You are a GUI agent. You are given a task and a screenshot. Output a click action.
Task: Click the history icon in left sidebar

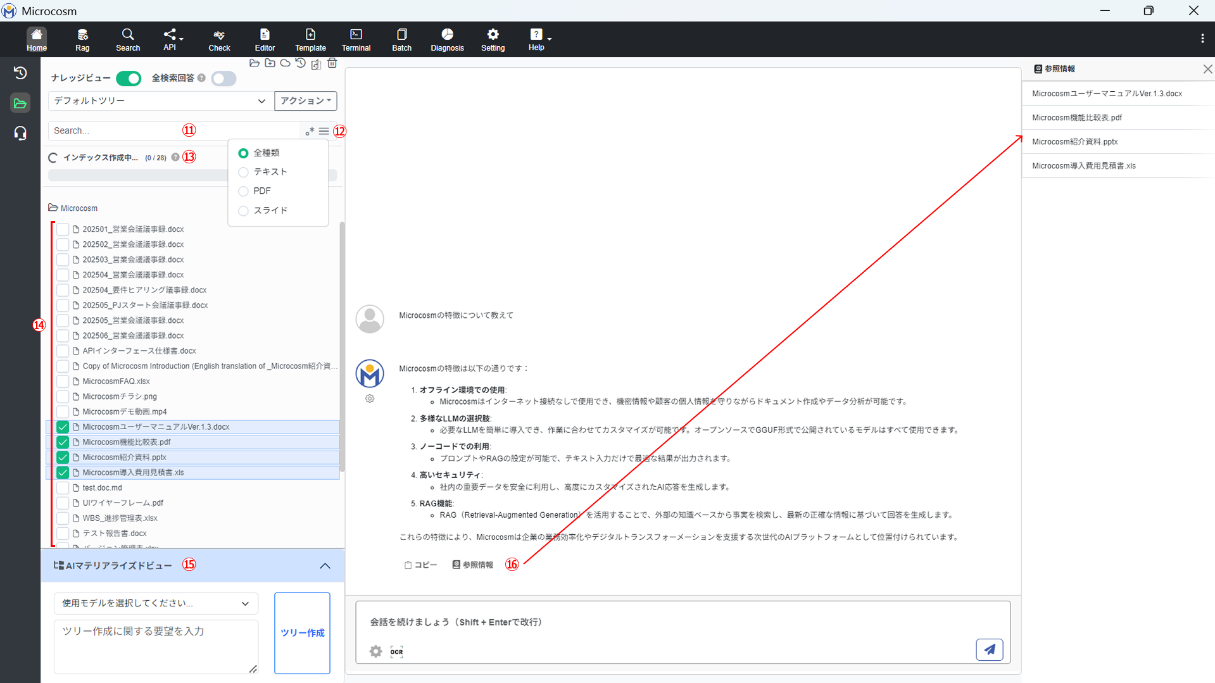[20, 73]
